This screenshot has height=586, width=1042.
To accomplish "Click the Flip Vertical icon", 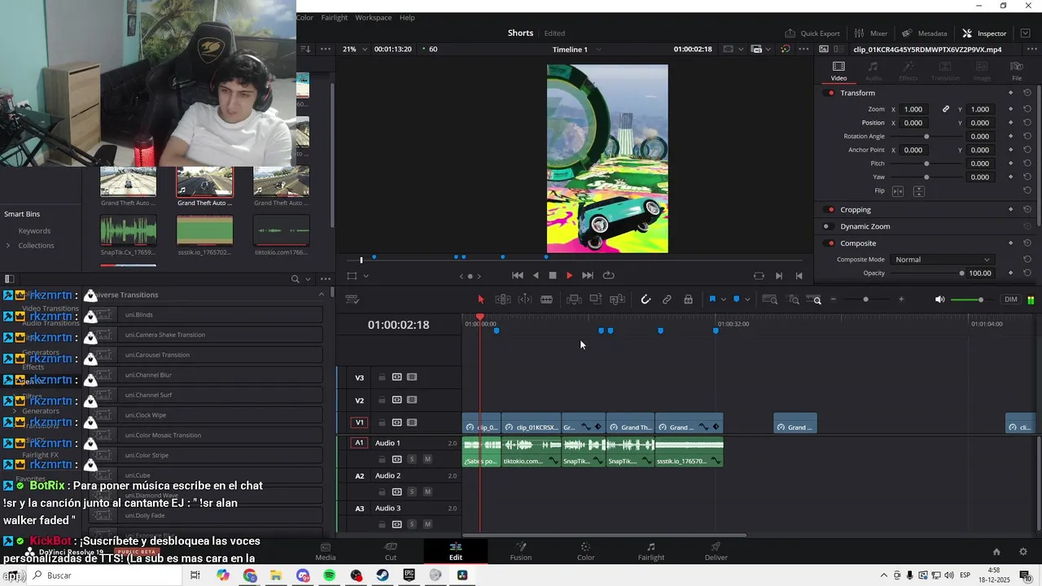I will (x=919, y=191).
